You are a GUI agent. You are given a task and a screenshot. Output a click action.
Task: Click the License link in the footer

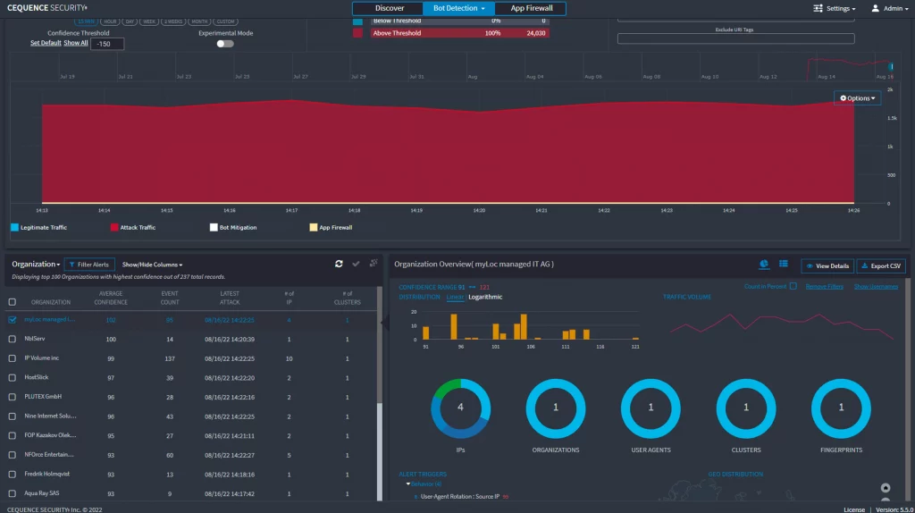853,509
